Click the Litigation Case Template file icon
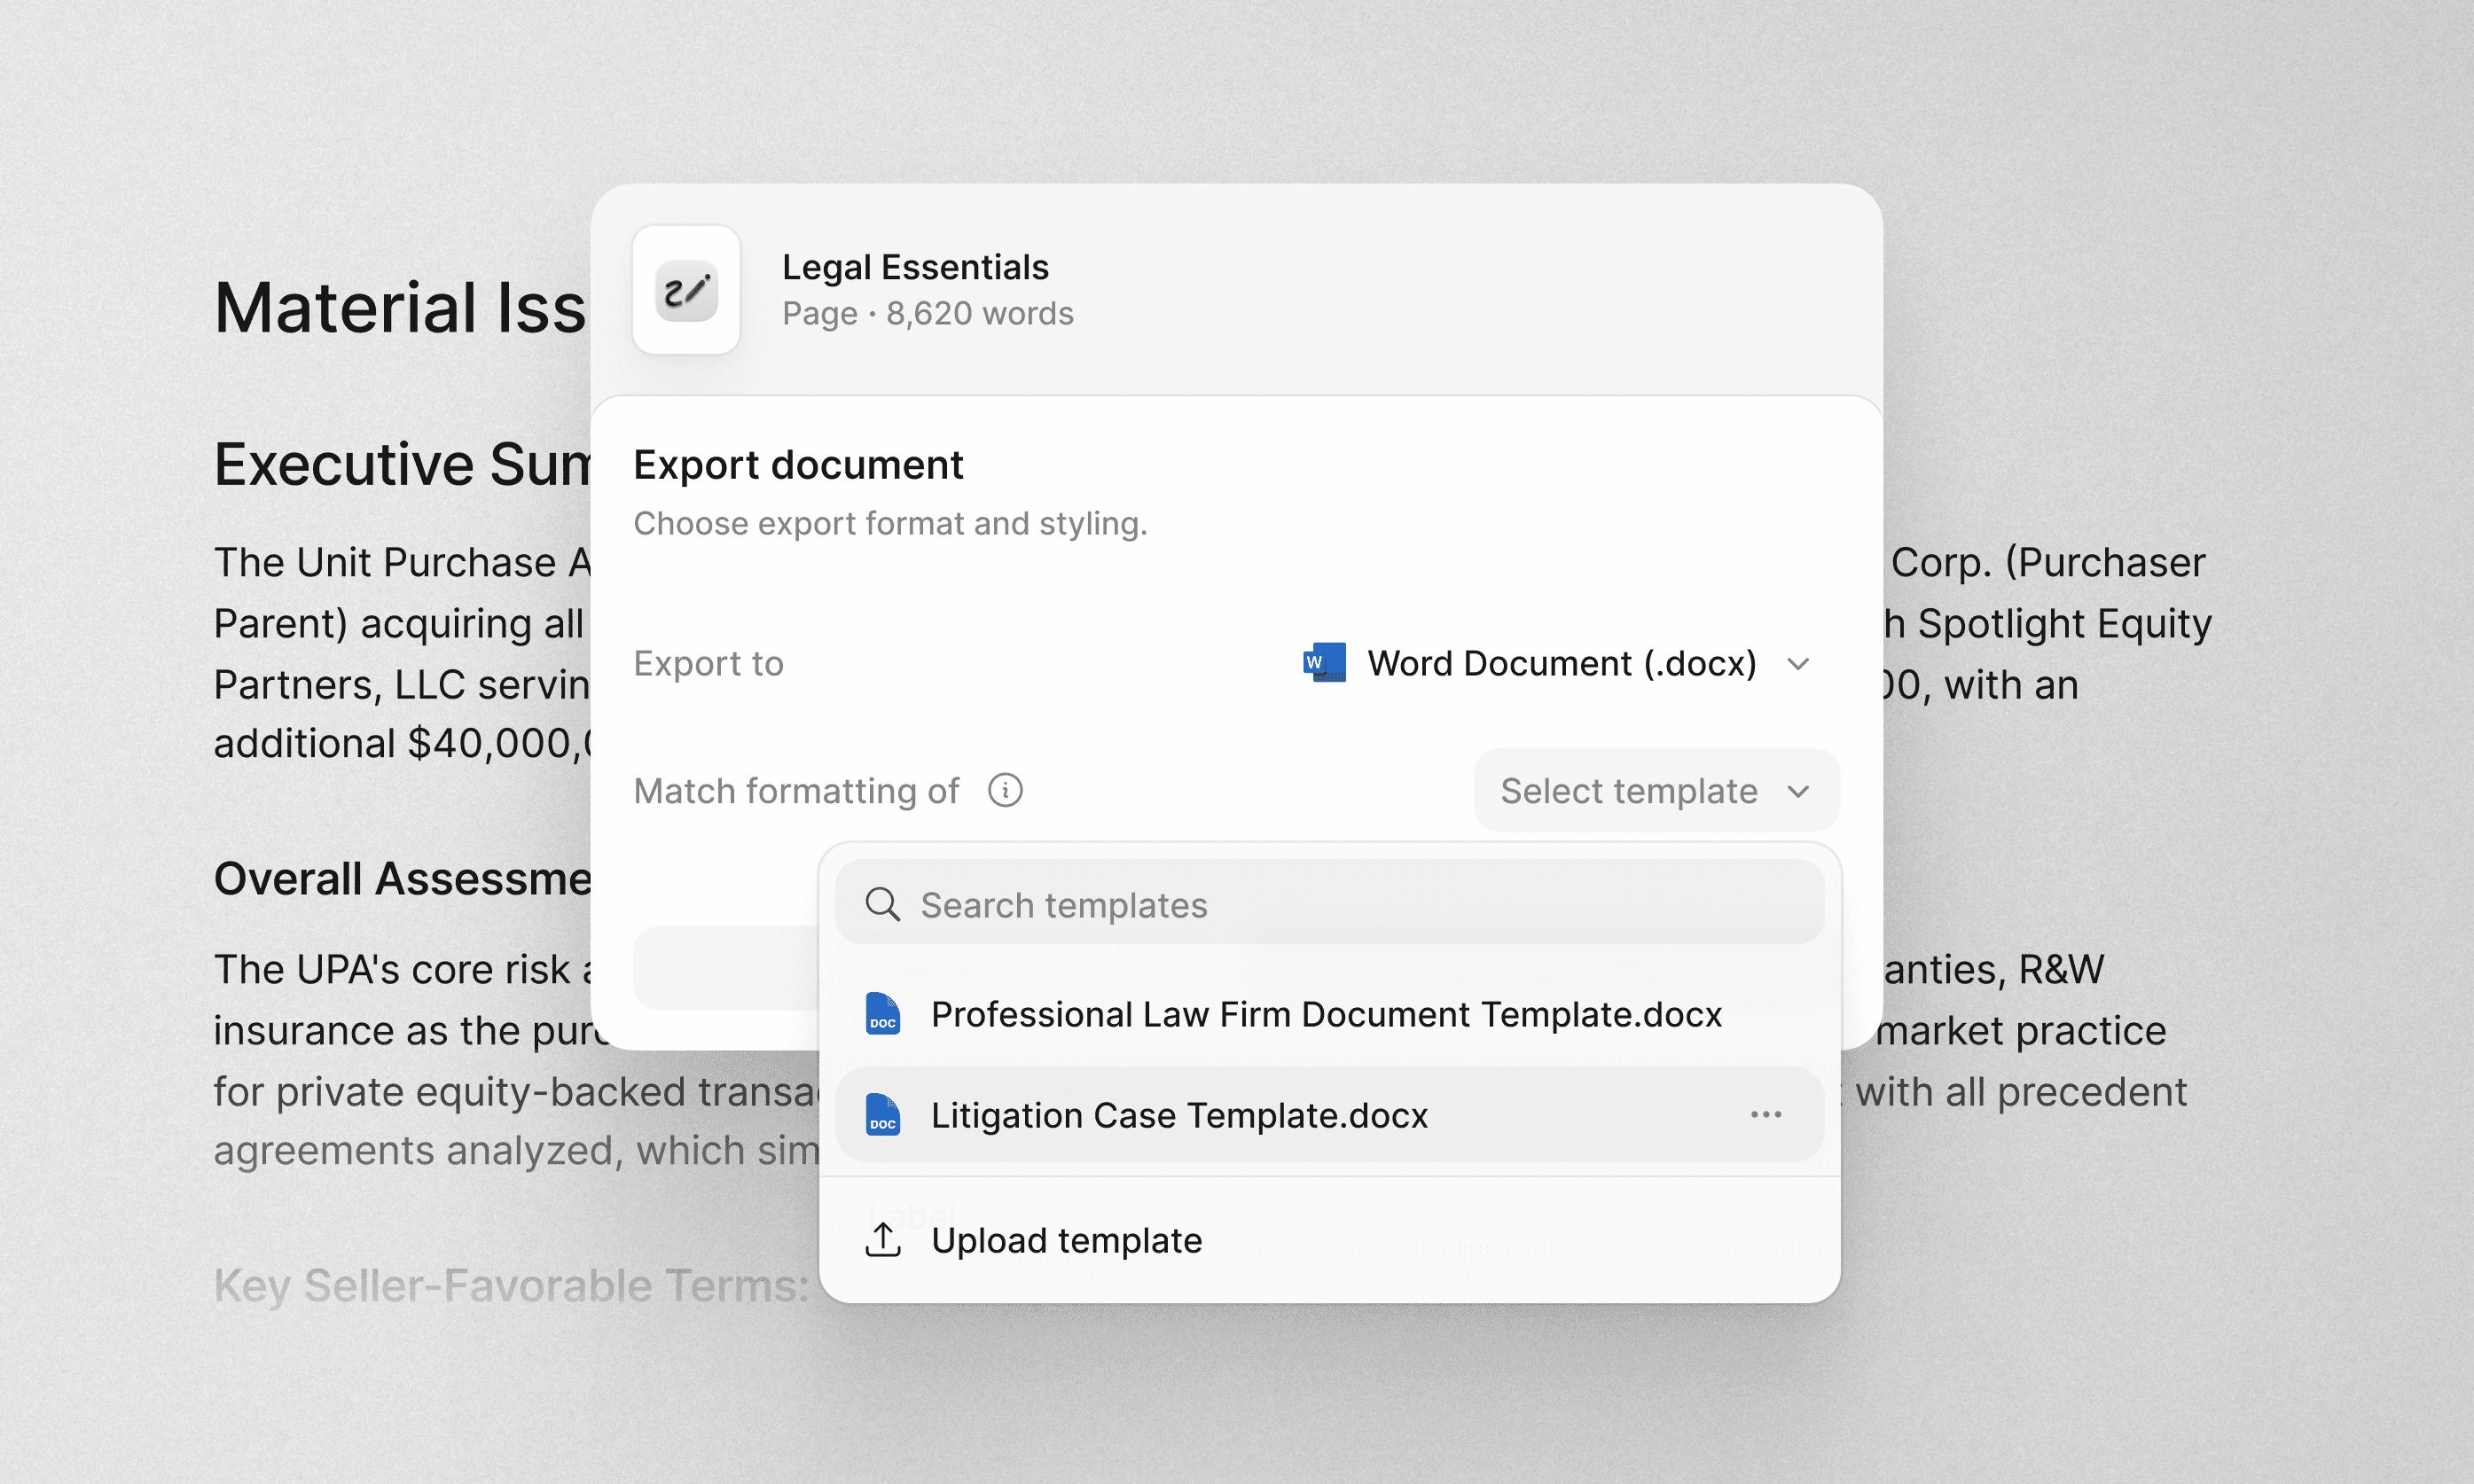 tap(882, 1115)
